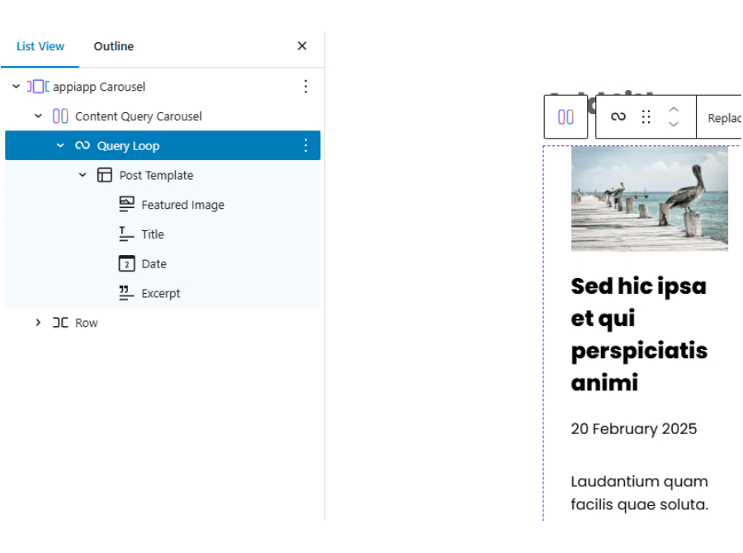
Task: Click the Post Template layout icon
Action: (105, 176)
